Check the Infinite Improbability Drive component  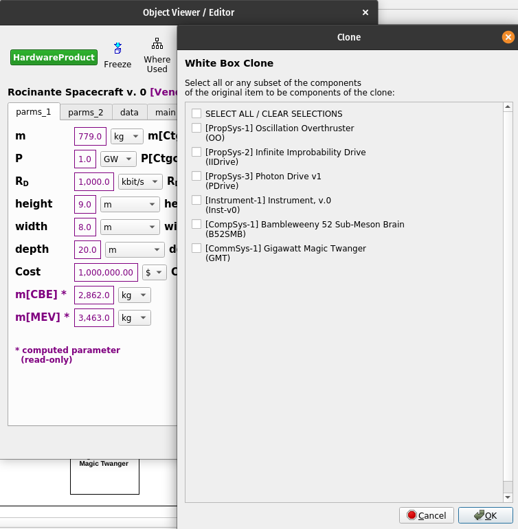[x=196, y=152]
